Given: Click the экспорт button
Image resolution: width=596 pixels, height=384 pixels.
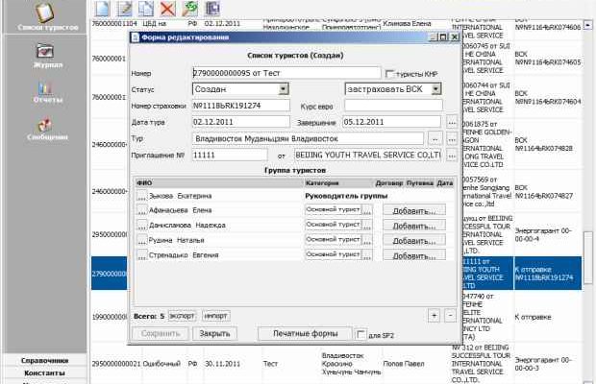Looking at the screenshot, I should point(182,315).
